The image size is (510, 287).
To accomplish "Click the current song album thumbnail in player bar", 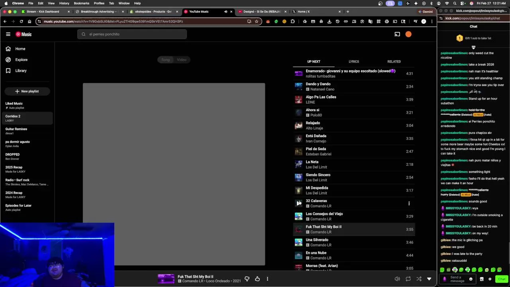I will [166, 279].
